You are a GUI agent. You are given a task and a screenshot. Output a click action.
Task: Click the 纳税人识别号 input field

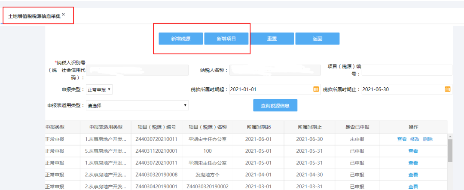pyautogui.click(x=137, y=71)
